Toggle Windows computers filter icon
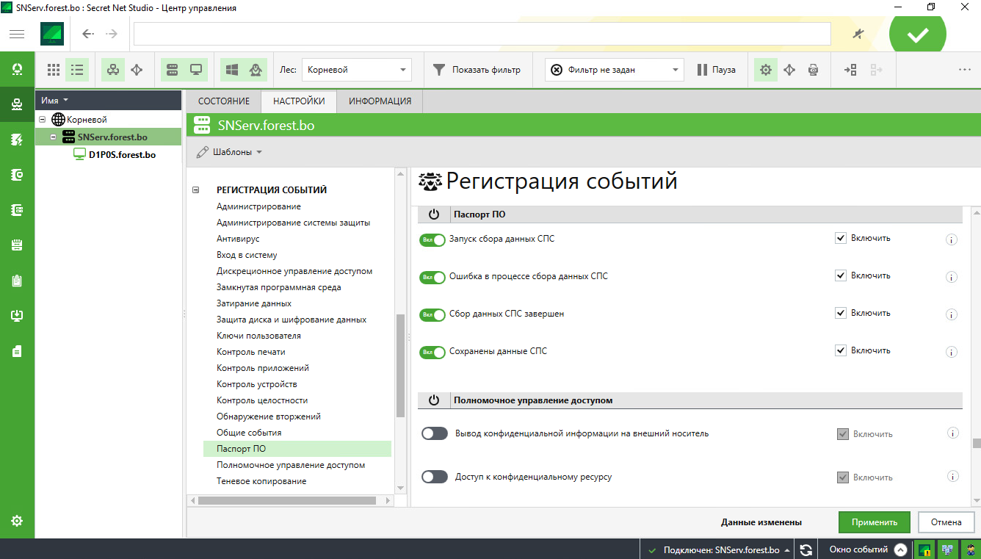Viewport: 981px width, 559px height. (231, 70)
